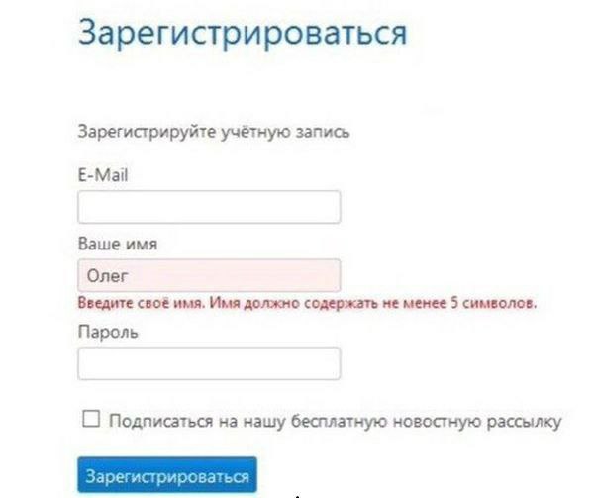This screenshot has height=498, width=594.
Task: Click the large 'Зарегистрироваться' page heading
Action: [x=242, y=32]
